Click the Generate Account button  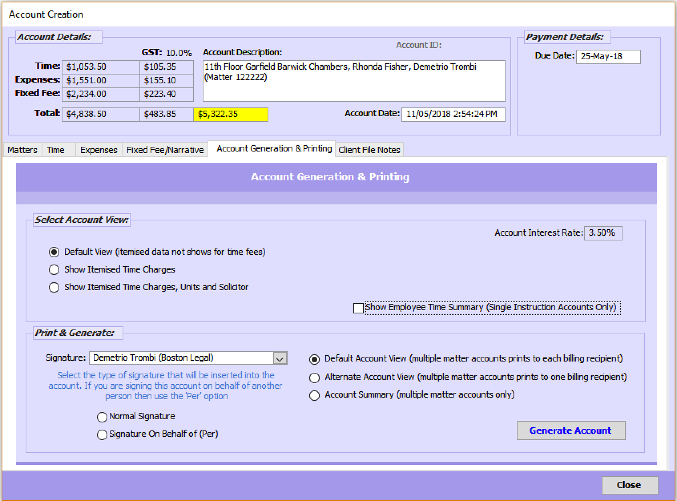pyautogui.click(x=571, y=430)
